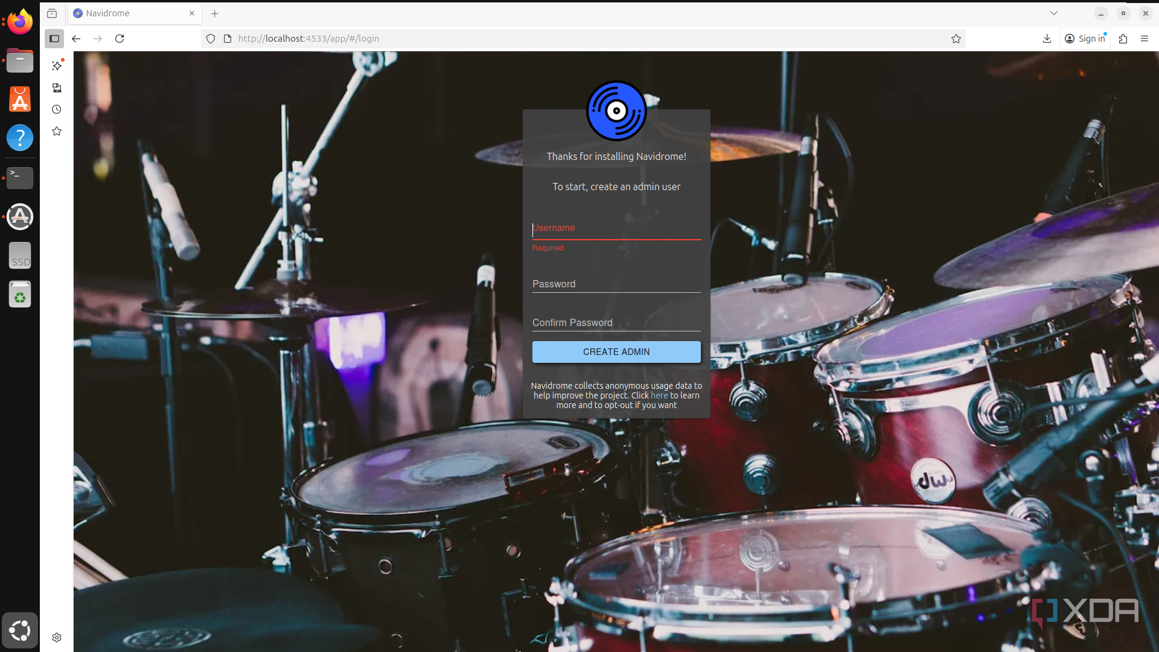The height and width of the screenshot is (652, 1159).
Task: Launch Firefox from the dock
Action: [20, 22]
